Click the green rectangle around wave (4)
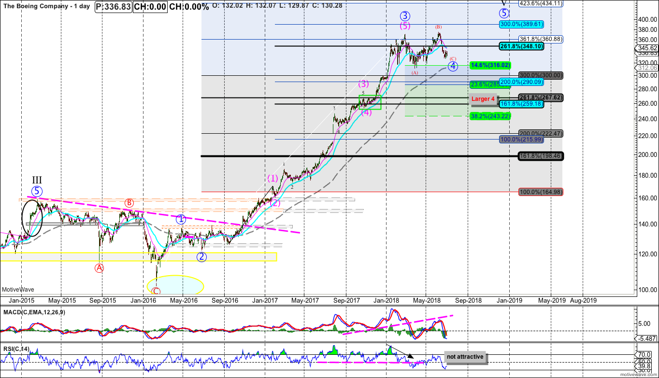 370,102
